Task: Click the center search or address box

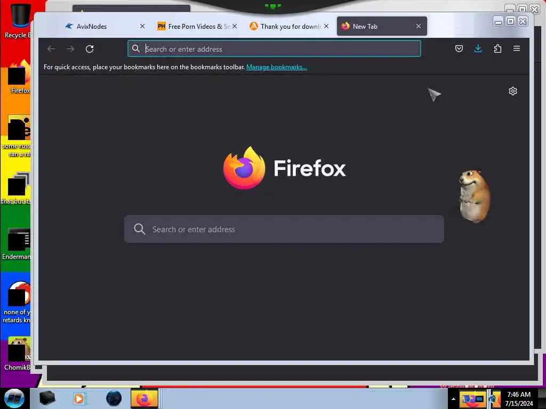Action: 284,229
